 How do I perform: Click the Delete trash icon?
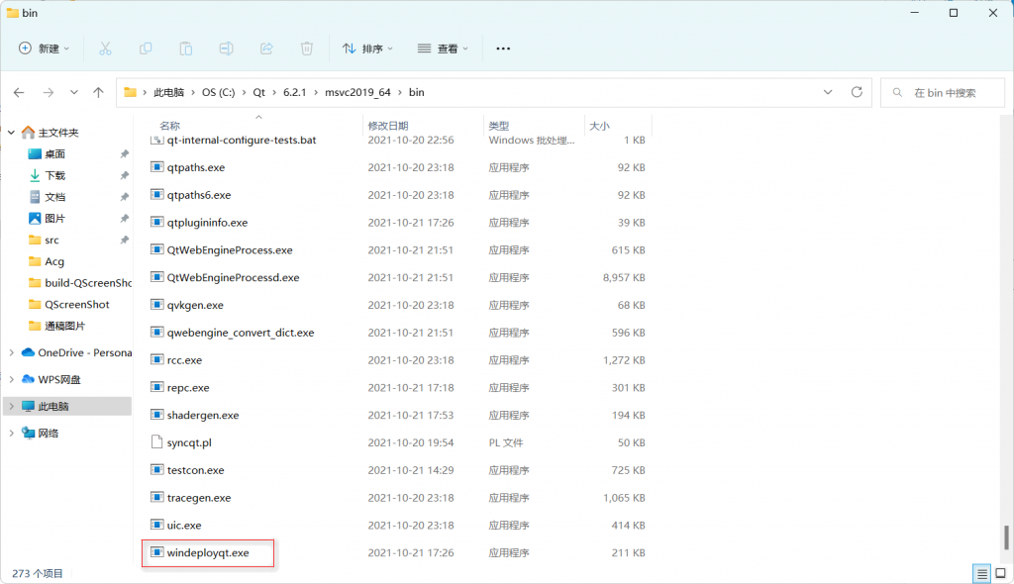click(x=307, y=49)
